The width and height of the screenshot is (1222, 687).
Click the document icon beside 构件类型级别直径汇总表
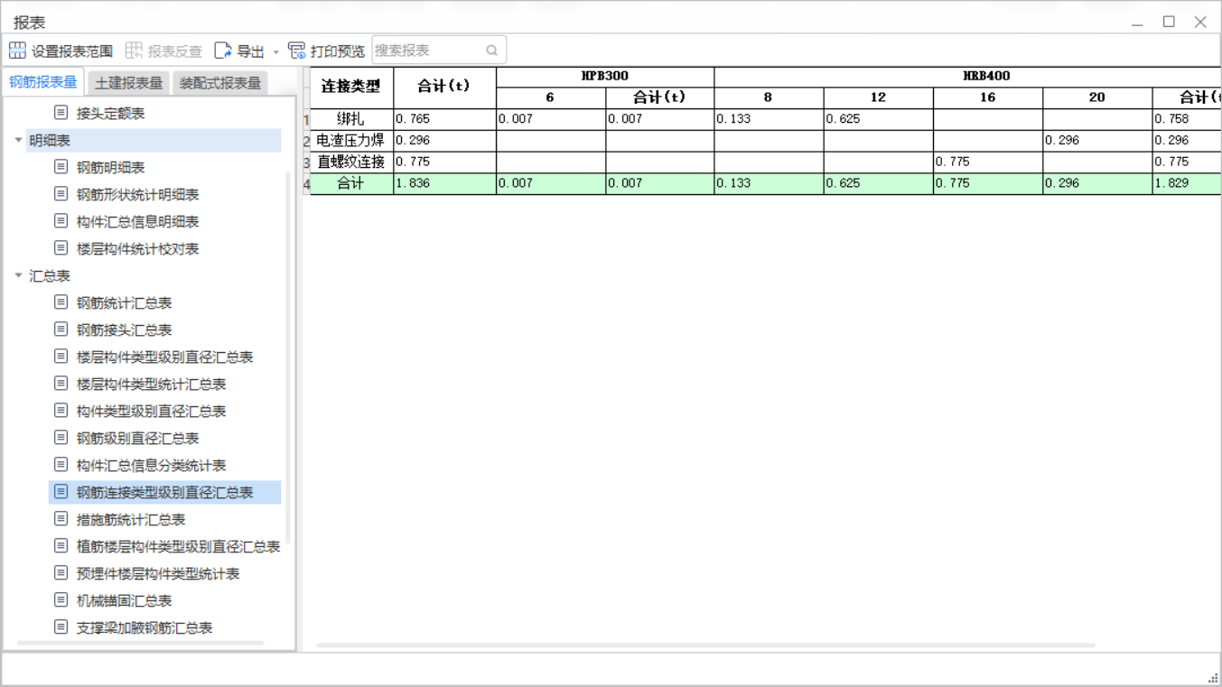[x=61, y=411]
